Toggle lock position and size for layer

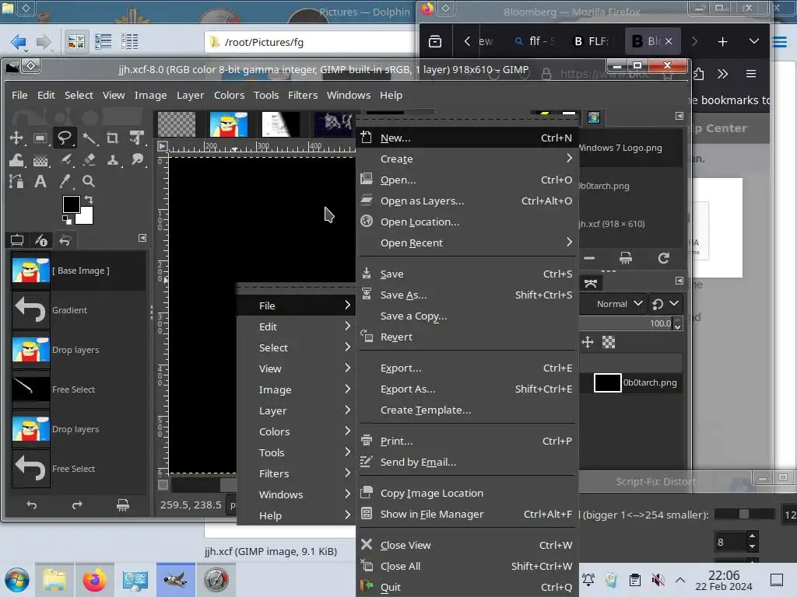click(588, 342)
